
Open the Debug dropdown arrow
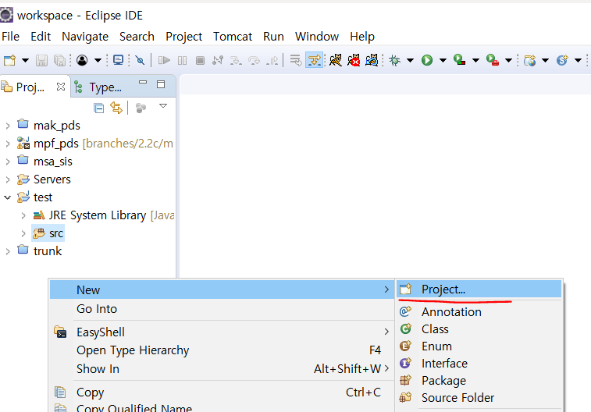coord(411,60)
